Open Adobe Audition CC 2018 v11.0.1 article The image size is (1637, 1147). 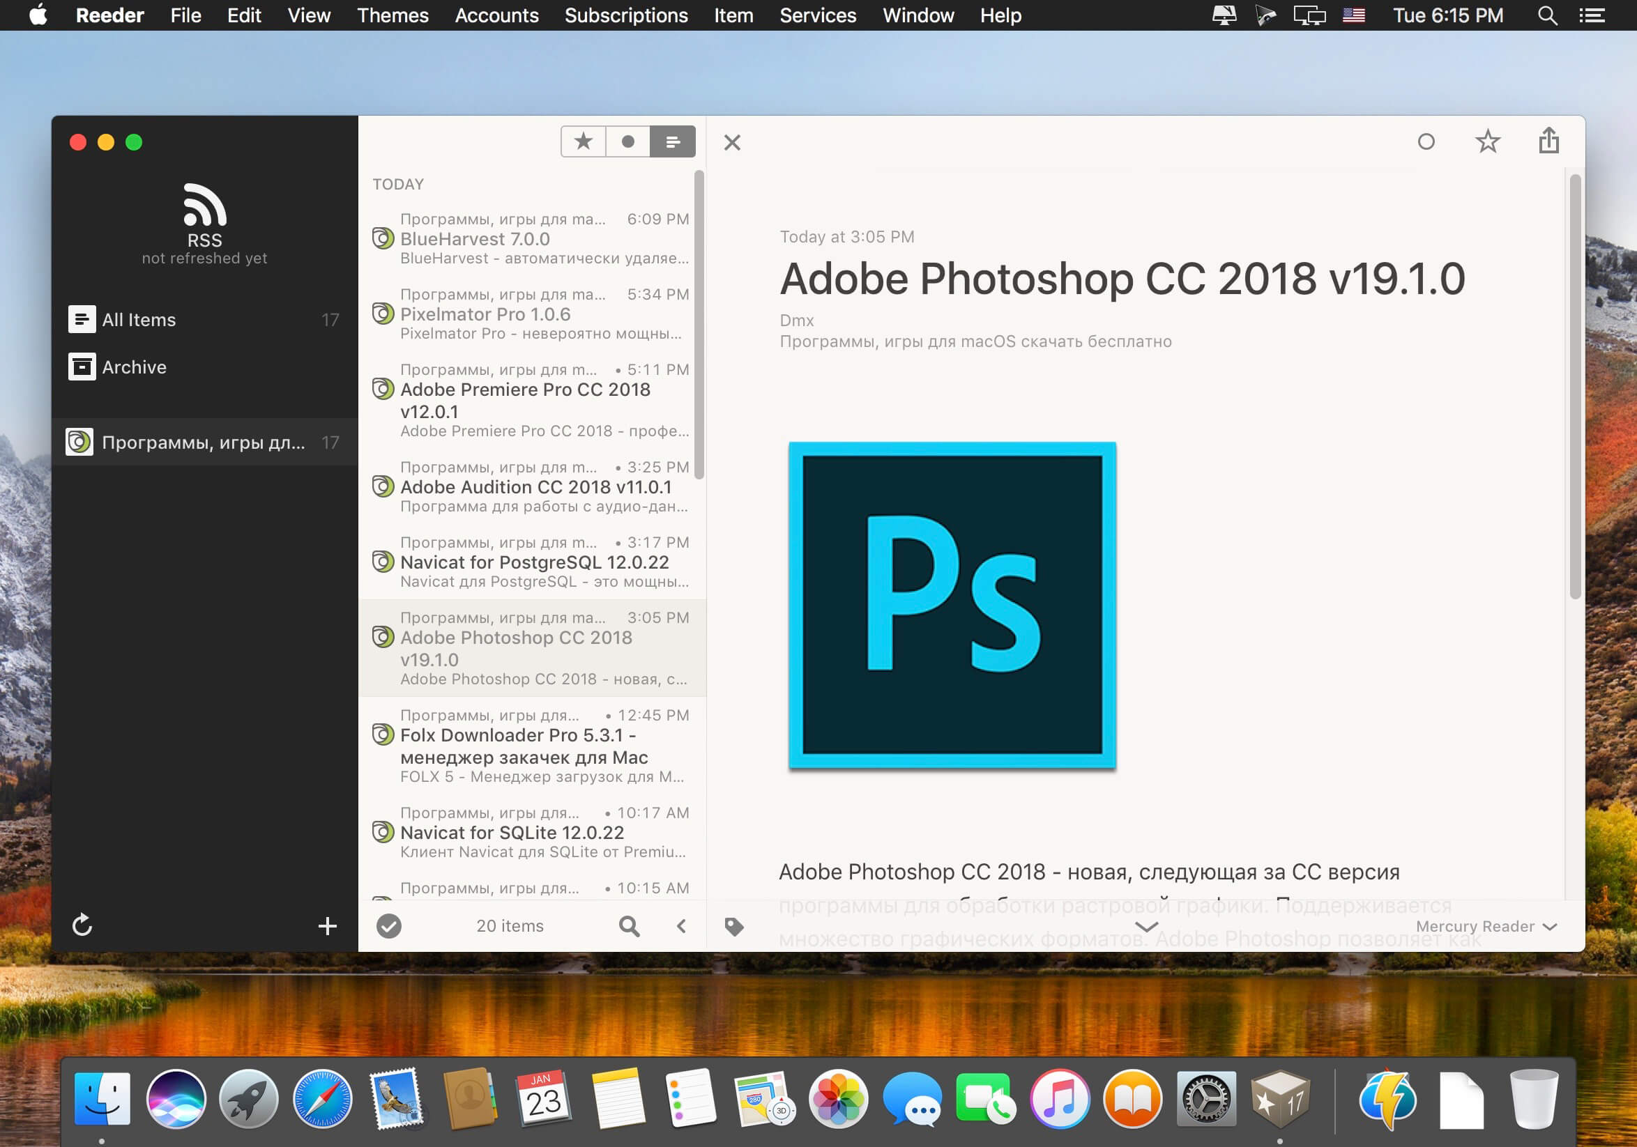pos(532,486)
